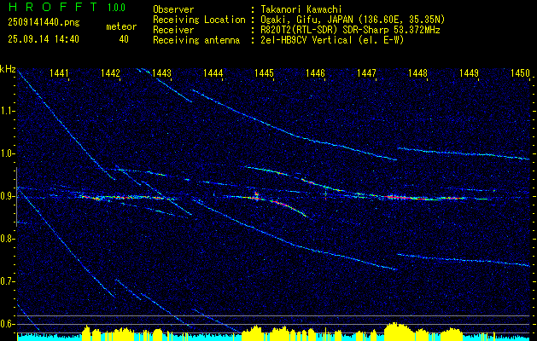Select the Ogaki, Gifu, JAPAN location text
Image resolution: width=537 pixels, height=341 pixels.
click(x=353, y=20)
